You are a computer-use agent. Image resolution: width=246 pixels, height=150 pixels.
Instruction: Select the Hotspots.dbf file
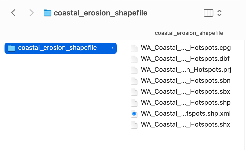coord(185,59)
